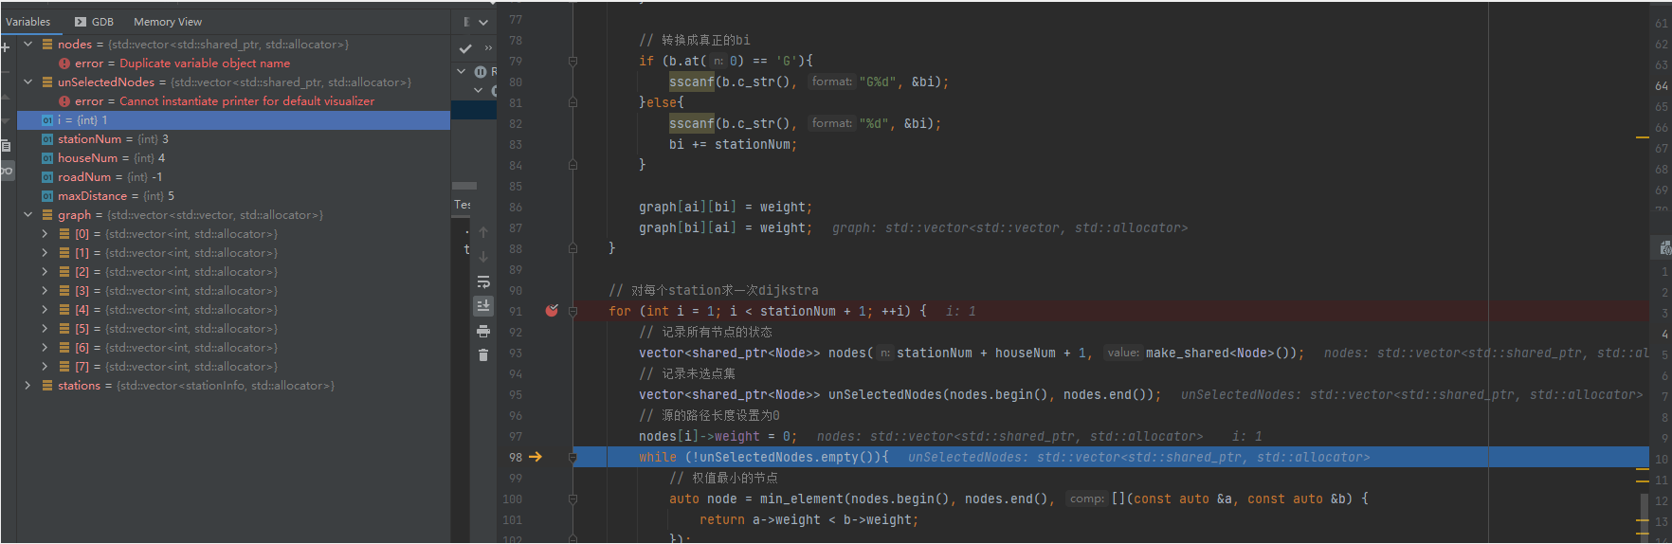This screenshot has width=1672, height=544.
Task: Add a new watch with plus icon
Action: pos(6,46)
